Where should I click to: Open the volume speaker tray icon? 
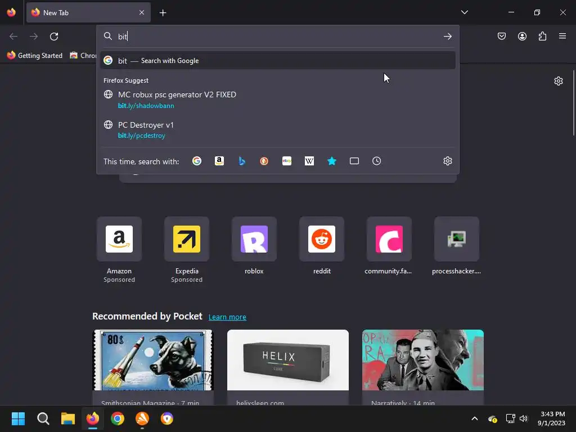[x=524, y=418]
